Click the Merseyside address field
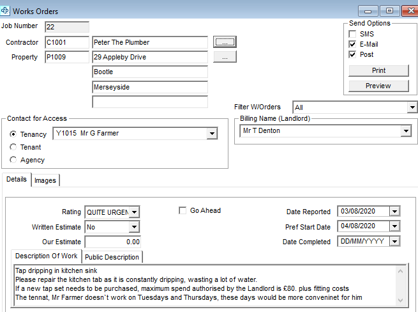 (x=150, y=87)
